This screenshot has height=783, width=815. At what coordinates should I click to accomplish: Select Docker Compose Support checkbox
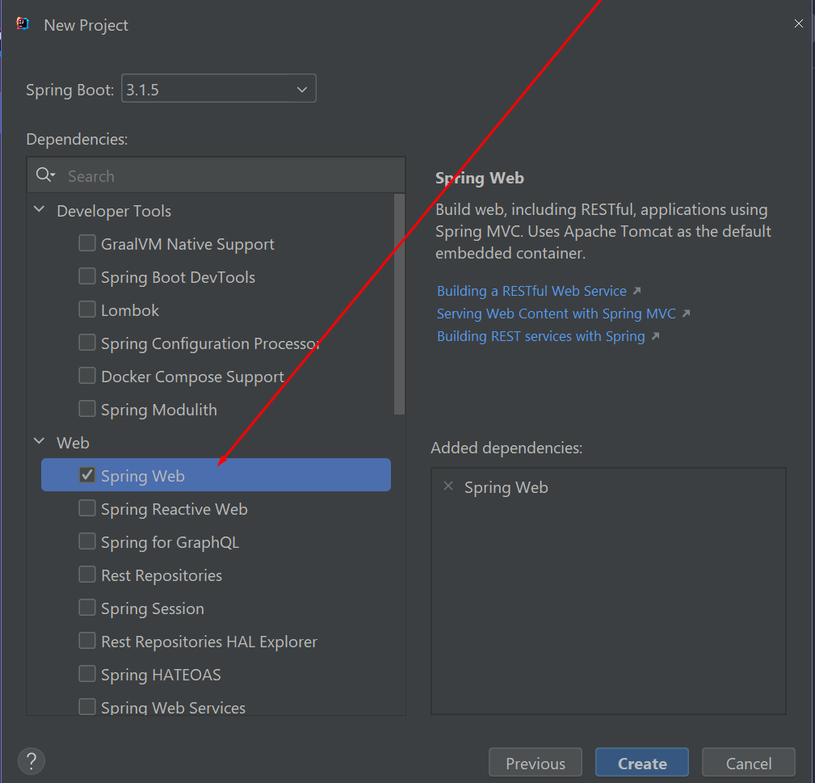[86, 376]
